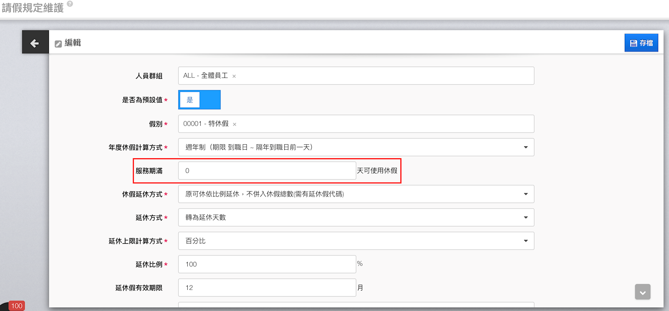The height and width of the screenshot is (311, 669).
Task: Focus the 延休比例 percentage field
Action: point(267,265)
